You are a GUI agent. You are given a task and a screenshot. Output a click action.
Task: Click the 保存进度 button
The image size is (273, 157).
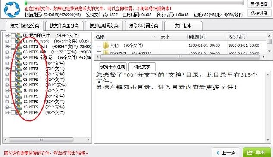point(259,13)
